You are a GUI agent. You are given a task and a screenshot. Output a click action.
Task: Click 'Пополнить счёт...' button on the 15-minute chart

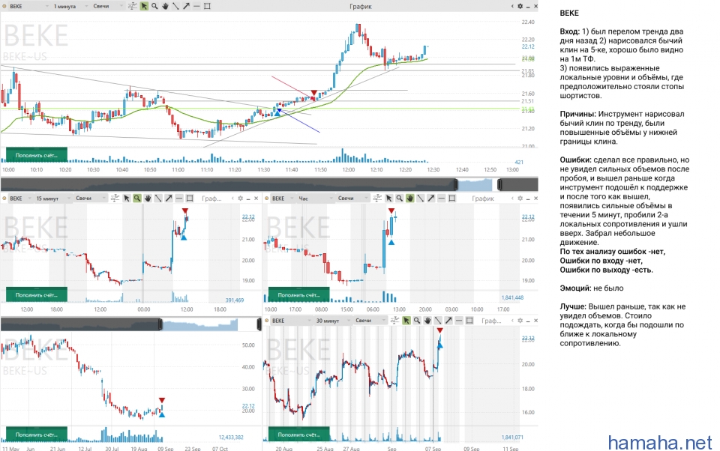point(36,294)
